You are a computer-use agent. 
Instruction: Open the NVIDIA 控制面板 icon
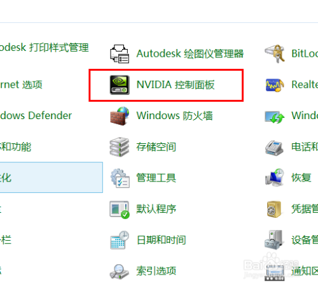pyautogui.click(x=120, y=85)
